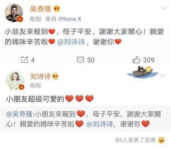Screen dimensions: 171x148
Task: Click the boat sticker decoration
Action: pyautogui.click(x=143, y=72)
